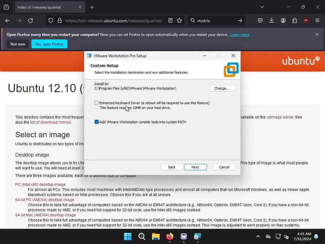Open File Explorer from taskbar

(x=156, y=236)
